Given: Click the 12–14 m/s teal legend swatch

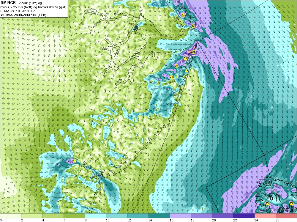Looking at the screenshot, I should pos(138,216).
